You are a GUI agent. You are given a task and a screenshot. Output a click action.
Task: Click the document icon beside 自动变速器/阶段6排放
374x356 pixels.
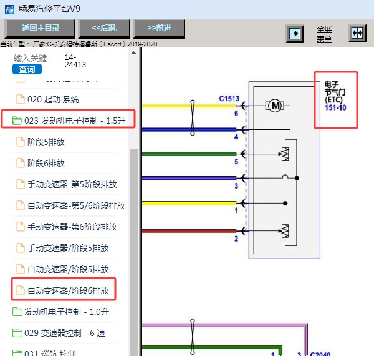point(21,290)
